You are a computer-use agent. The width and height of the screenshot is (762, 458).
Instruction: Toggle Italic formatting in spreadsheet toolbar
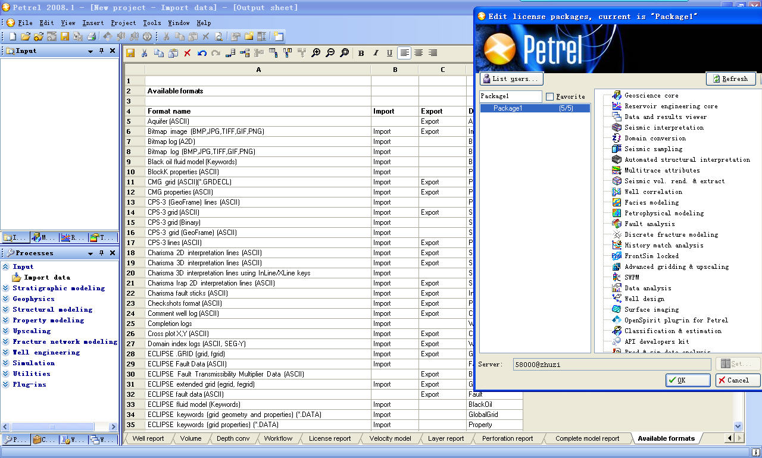(376, 53)
